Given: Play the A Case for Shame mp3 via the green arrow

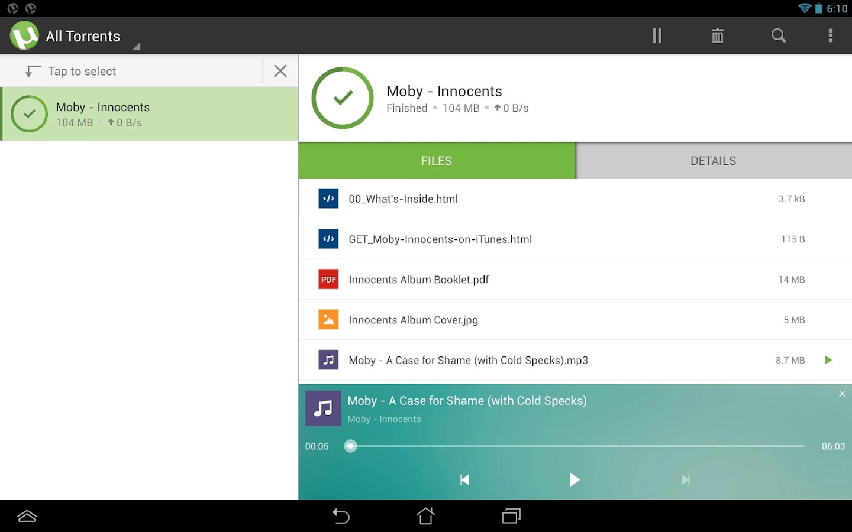Looking at the screenshot, I should tap(828, 360).
